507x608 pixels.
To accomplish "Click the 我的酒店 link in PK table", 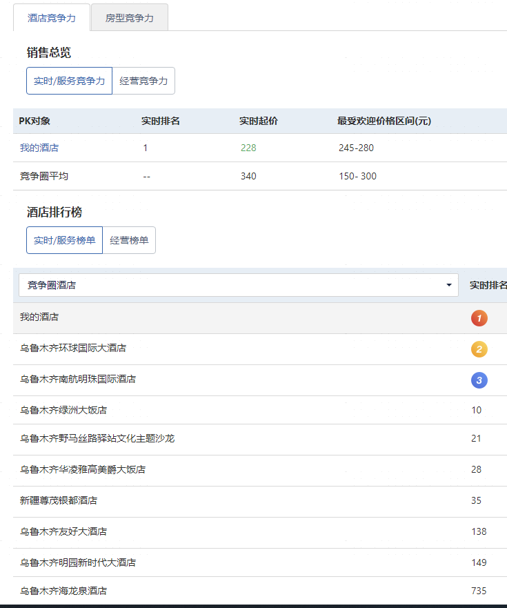I will (x=39, y=148).
